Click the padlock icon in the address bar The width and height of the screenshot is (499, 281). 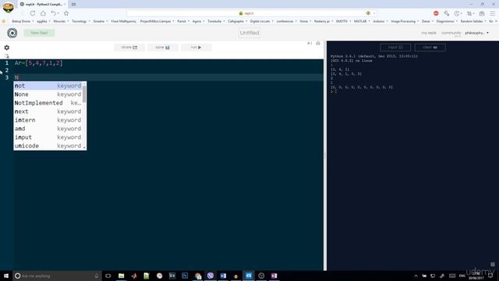click(x=241, y=13)
